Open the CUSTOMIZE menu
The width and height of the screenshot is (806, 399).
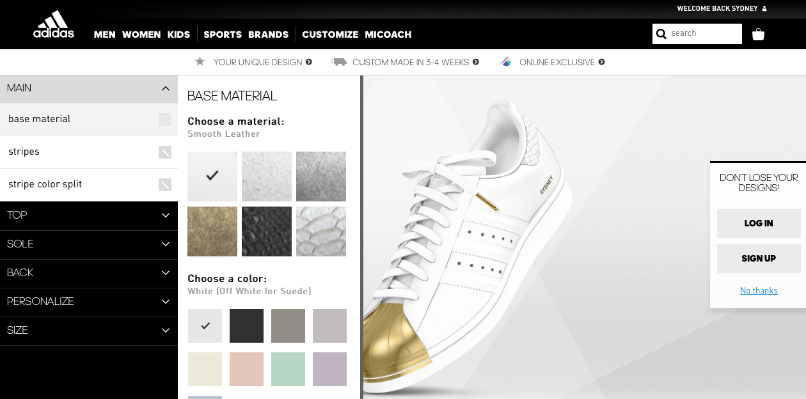330,35
